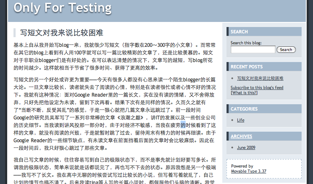Focus the 'Search this blog' input field
Viewport: 313px width, 184px height.
(253, 49)
